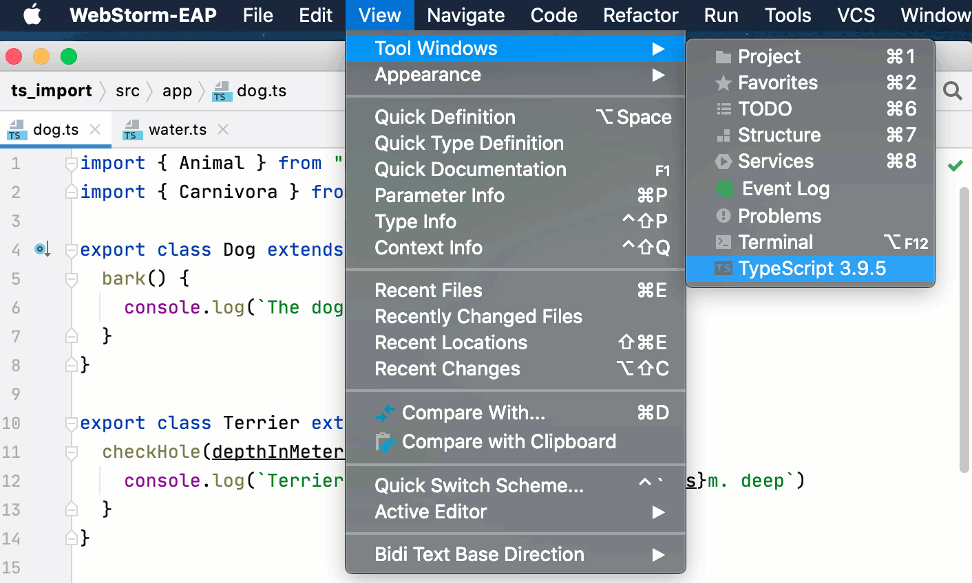Collapse the import block on line 1
Image resolution: width=972 pixels, height=583 pixels.
(x=71, y=164)
